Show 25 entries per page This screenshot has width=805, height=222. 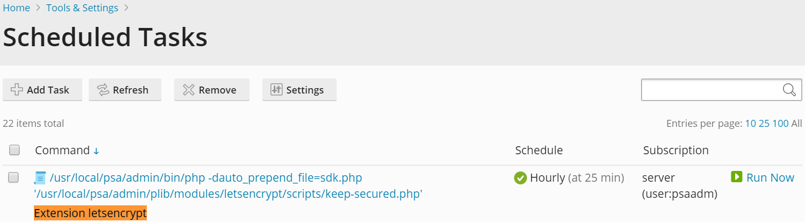click(764, 124)
